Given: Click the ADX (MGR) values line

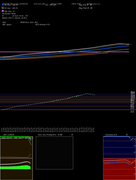Looking at the screenshot, I should click(x=20, y=22).
